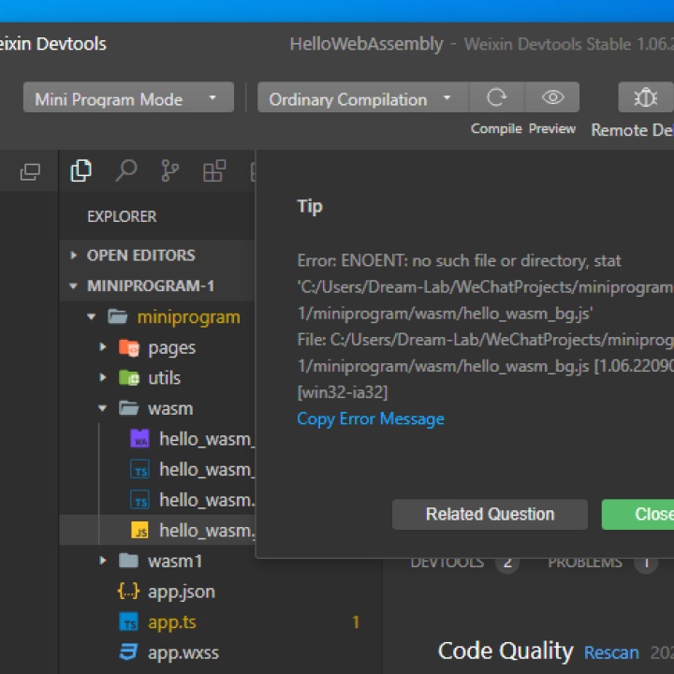
Task: Collapse the wasm folder arrow
Action: pos(102,408)
